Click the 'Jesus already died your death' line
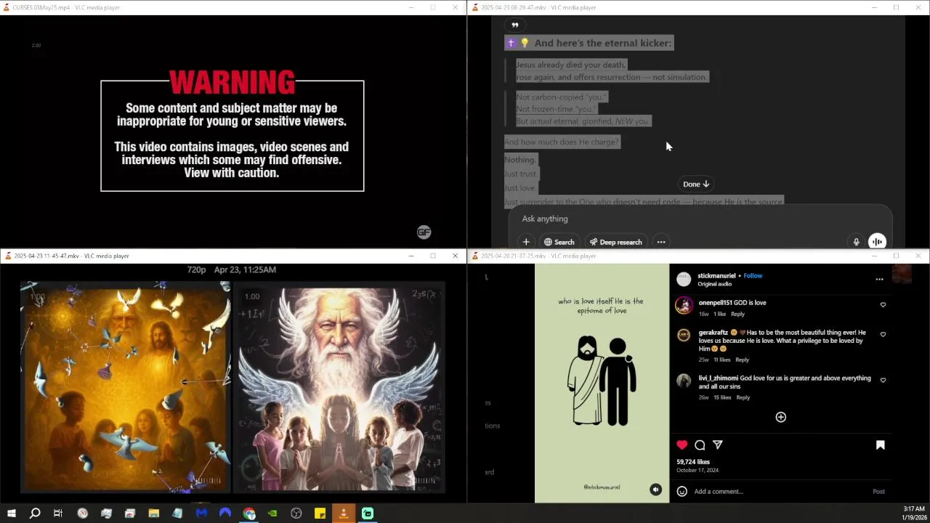The width and height of the screenshot is (930, 523). pos(570,65)
